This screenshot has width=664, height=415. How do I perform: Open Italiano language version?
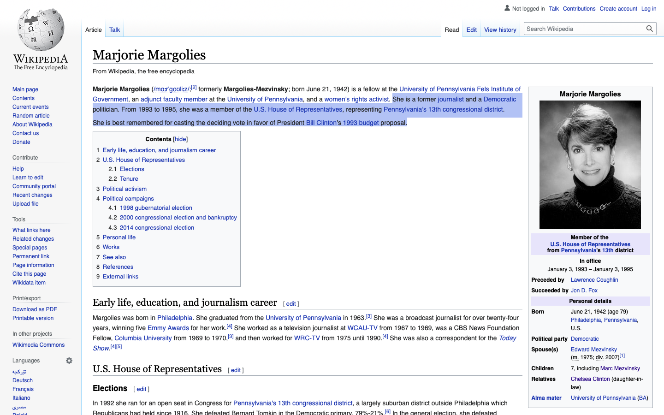tap(21, 398)
